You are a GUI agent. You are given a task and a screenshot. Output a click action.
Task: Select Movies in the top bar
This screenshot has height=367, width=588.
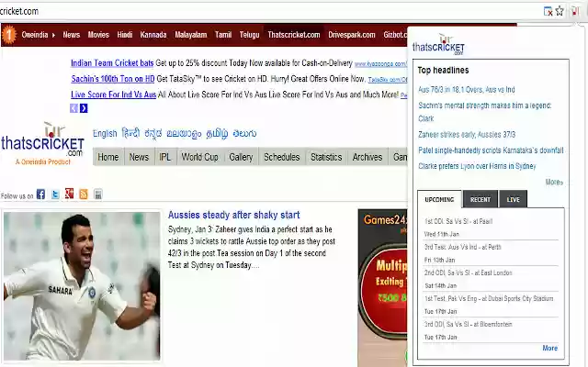point(98,35)
